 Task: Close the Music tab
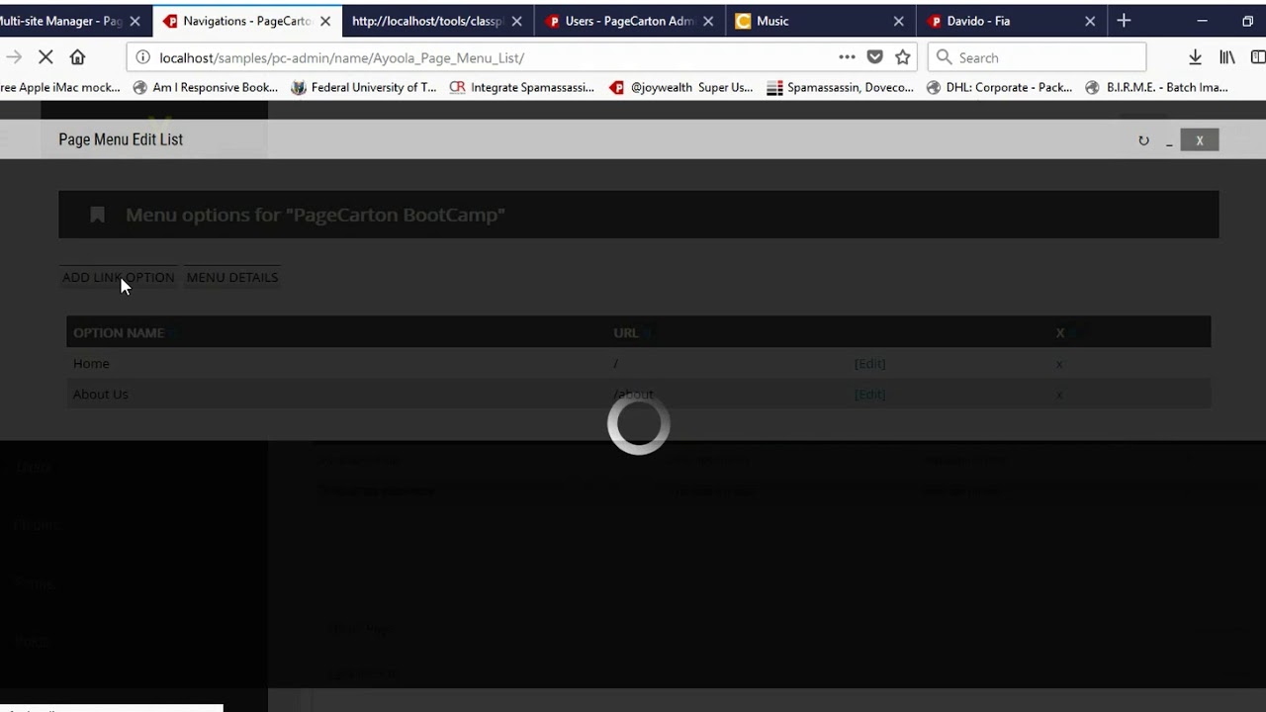898,21
